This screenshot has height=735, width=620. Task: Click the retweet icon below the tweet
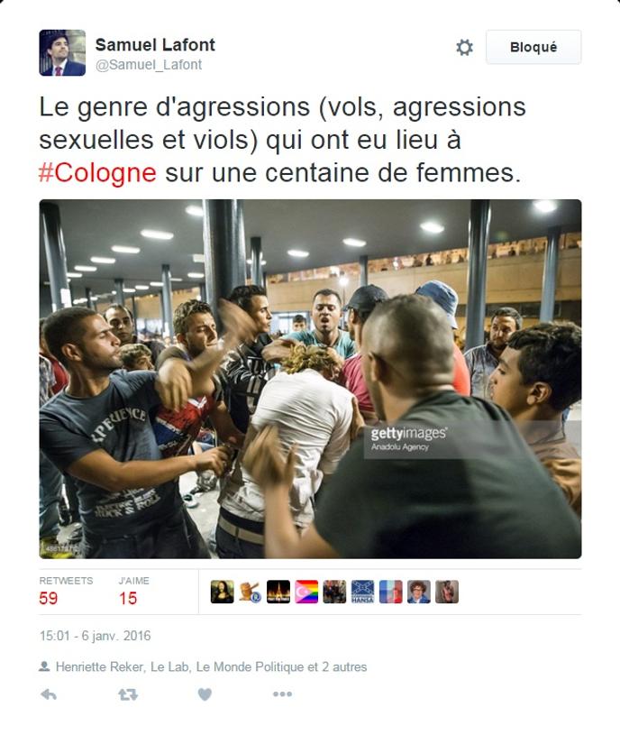coord(128,694)
